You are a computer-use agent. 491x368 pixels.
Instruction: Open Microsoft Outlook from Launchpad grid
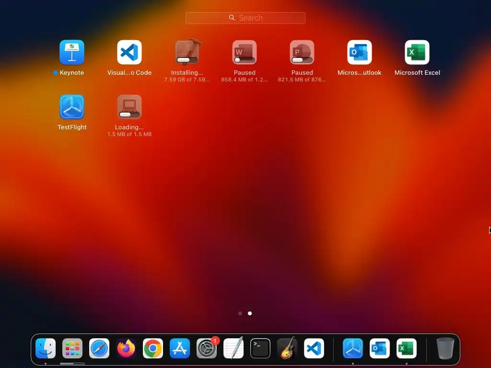(x=360, y=52)
